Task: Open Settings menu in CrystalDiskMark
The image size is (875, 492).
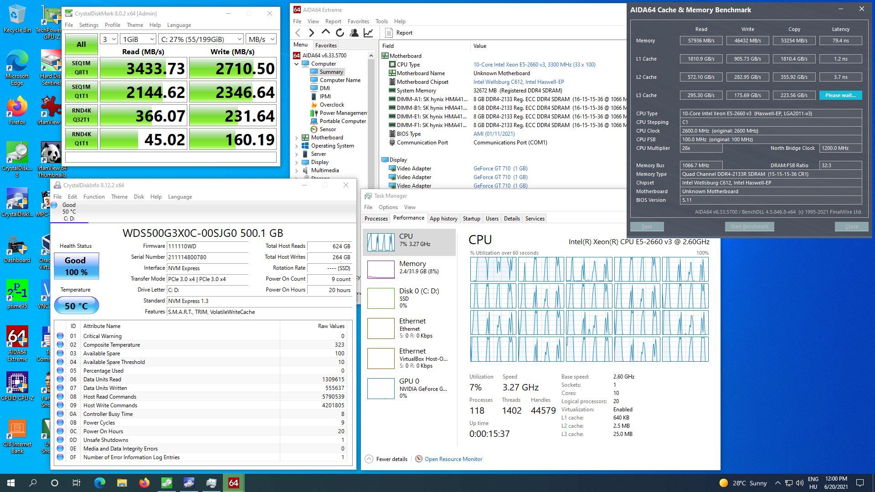Action: [88, 25]
